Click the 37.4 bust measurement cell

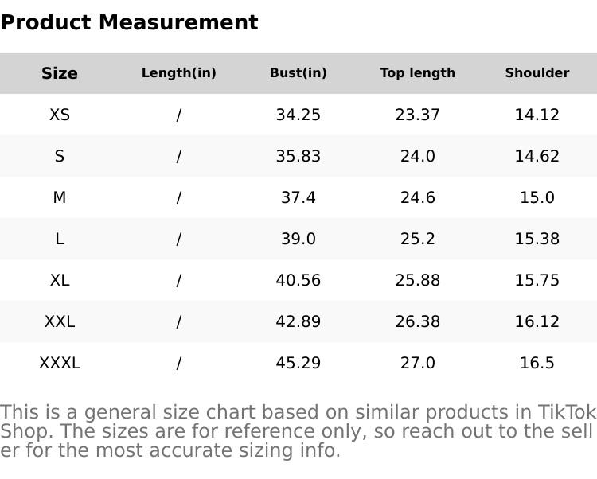pyautogui.click(x=298, y=197)
